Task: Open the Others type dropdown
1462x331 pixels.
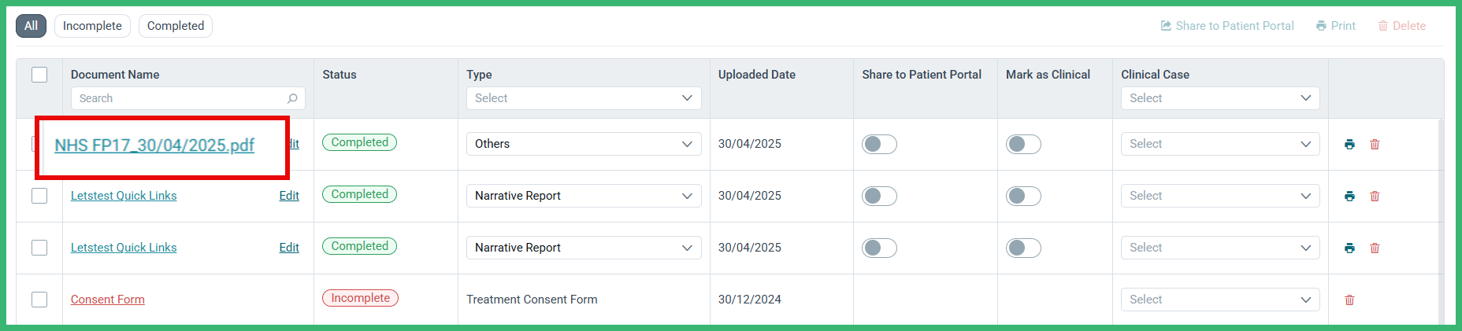Action: coord(584,144)
